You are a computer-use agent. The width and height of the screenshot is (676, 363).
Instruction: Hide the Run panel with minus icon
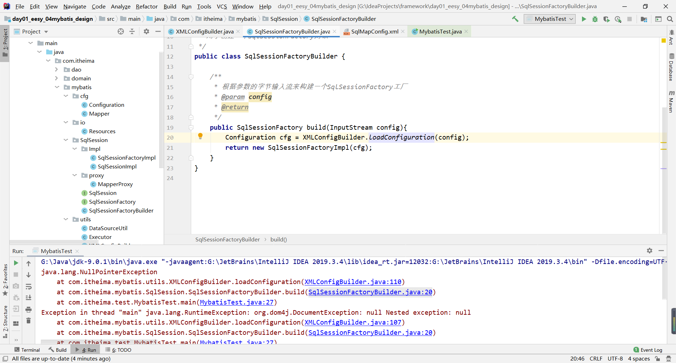click(x=661, y=251)
